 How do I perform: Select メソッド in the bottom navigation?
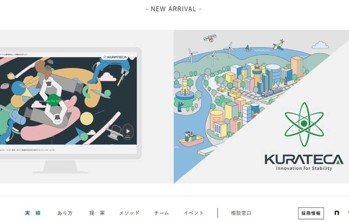129,213
